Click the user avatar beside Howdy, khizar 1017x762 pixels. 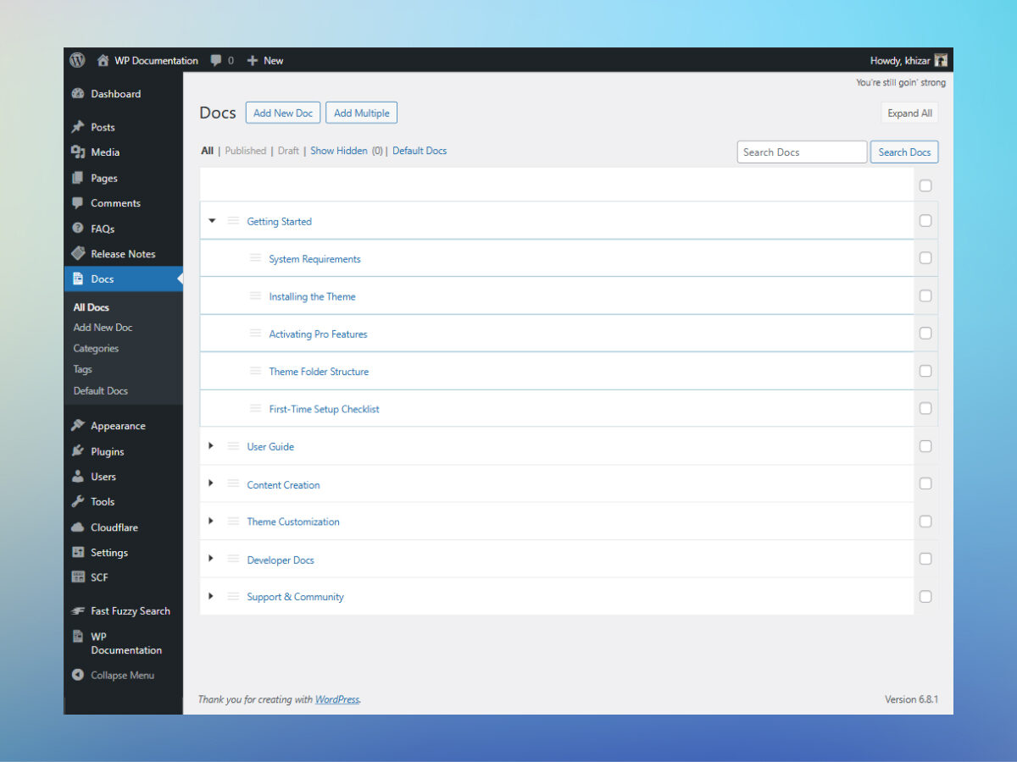tap(941, 61)
